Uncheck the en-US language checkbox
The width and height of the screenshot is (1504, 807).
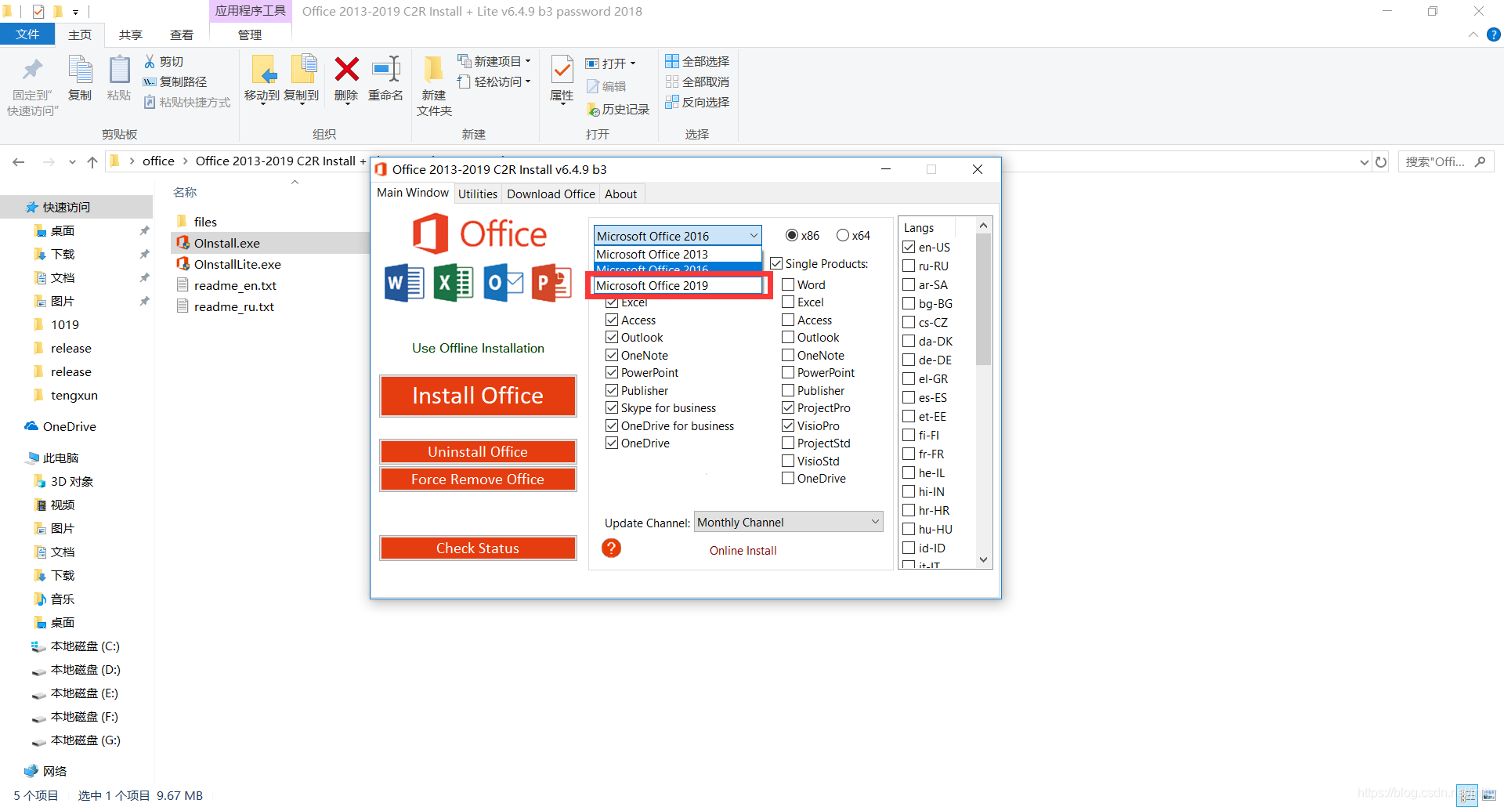[x=909, y=247]
